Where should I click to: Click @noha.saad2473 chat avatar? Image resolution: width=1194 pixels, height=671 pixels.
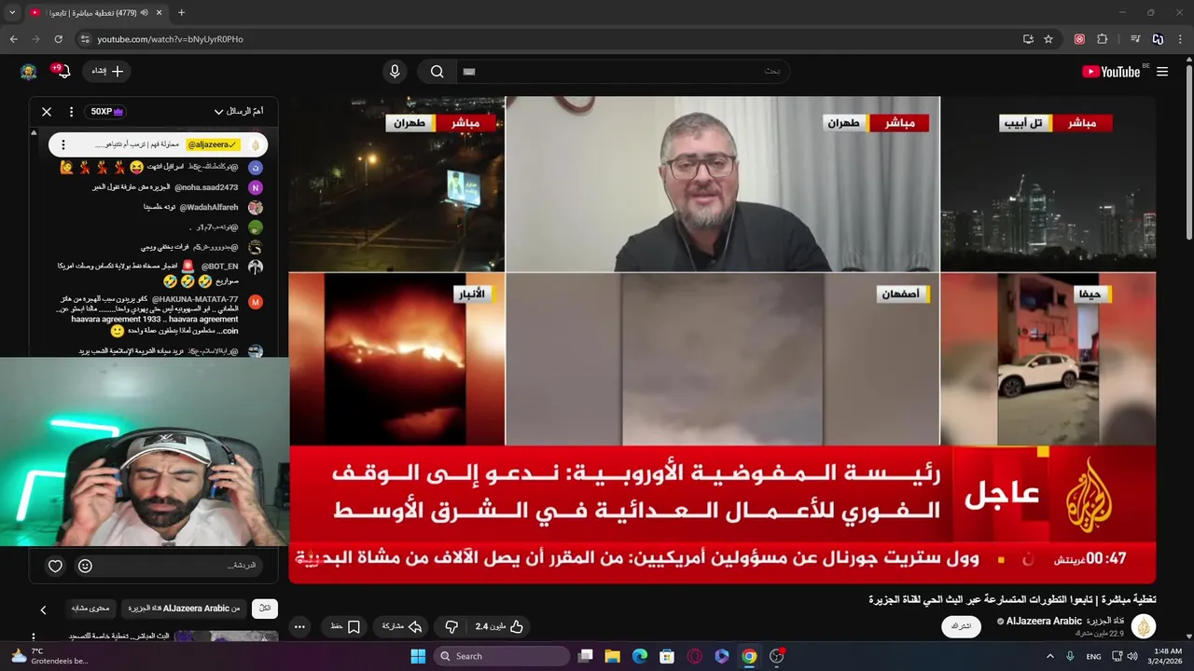tap(256, 187)
